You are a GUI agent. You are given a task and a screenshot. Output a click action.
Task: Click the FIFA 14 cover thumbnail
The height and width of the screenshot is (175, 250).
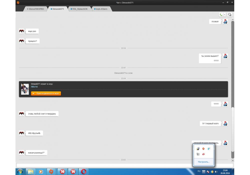25,89
